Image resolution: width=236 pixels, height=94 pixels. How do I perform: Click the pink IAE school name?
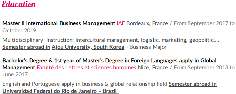coord(121,23)
